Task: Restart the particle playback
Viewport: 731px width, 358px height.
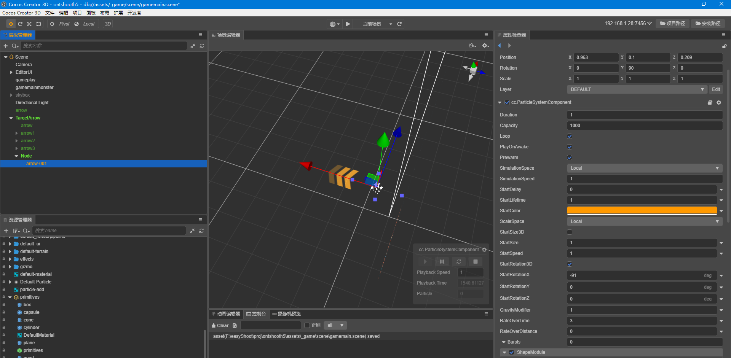Action: click(459, 262)
